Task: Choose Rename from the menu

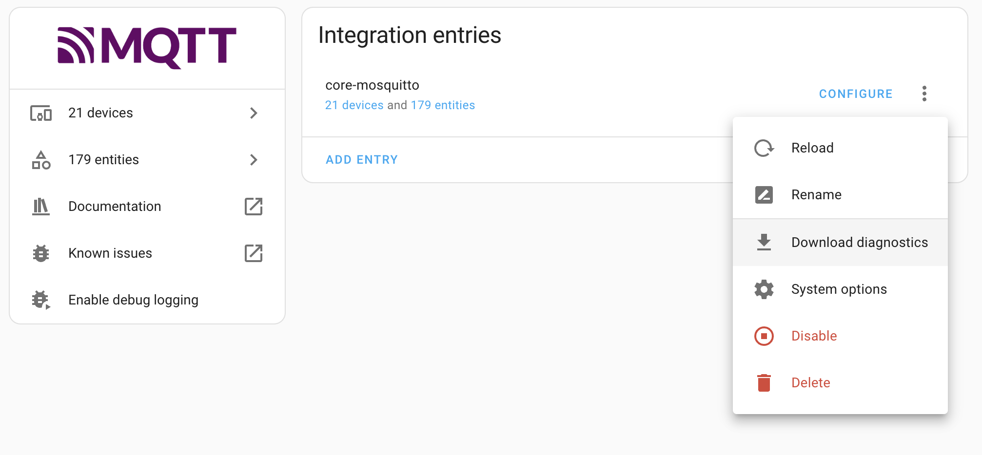Action: (x=816, y=195)
